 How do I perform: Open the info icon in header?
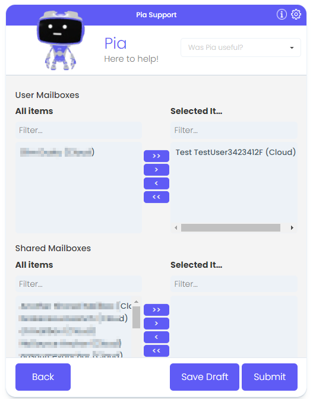[282, 14]
